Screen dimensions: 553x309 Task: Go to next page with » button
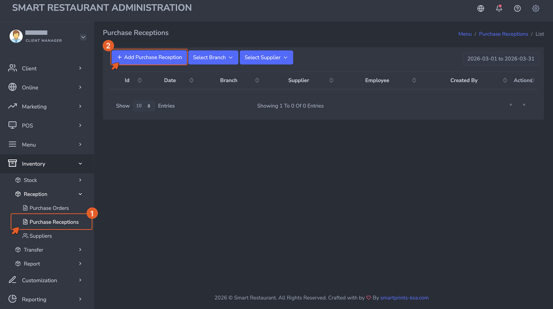[524, 105]
